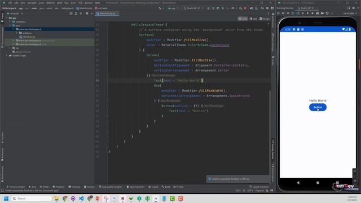This screenshot has height=203, width=361.
Task: Expand the res folder node
Action: (10, 48)
